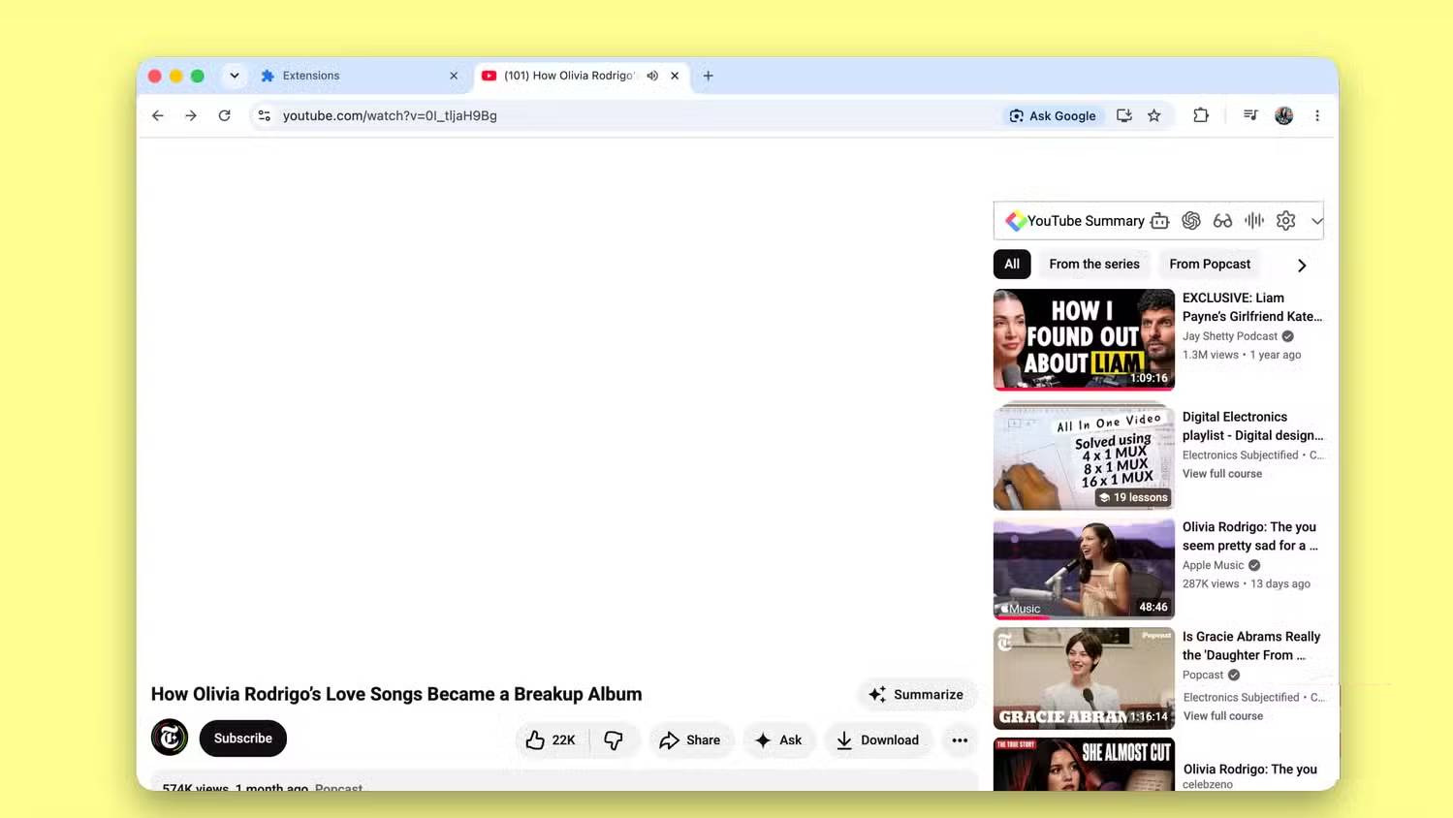Like the video with 22K likes

point(551,740)
